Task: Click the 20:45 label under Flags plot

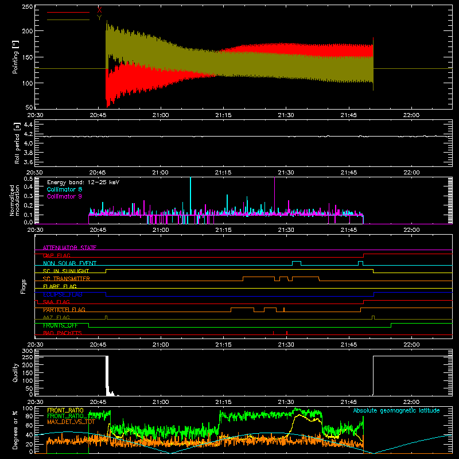Action: tap(98, 345)
